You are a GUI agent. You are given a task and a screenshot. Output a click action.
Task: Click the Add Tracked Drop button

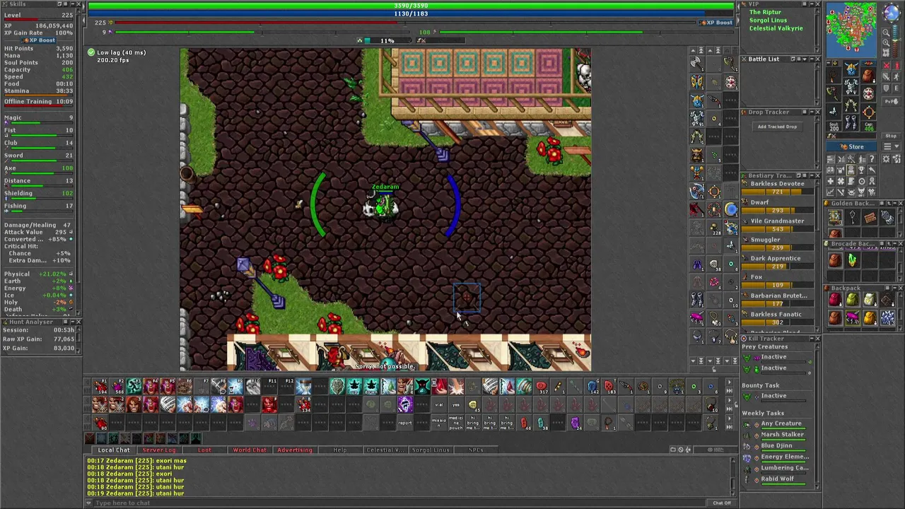(x=777, y=127)
